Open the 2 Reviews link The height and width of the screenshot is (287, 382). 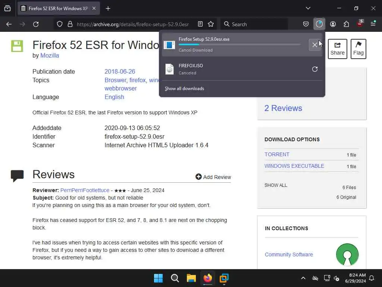tap(283, 108)
